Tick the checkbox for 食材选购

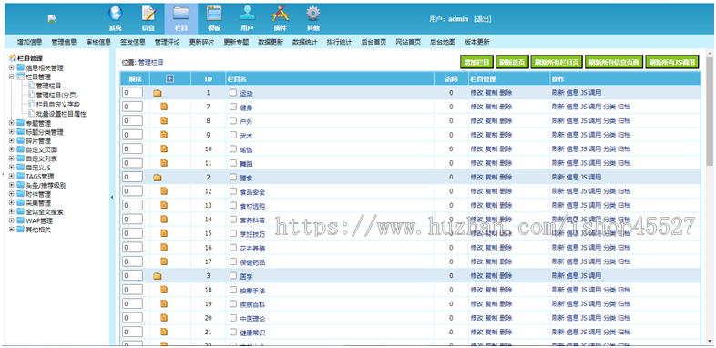[x=233, y=205]
